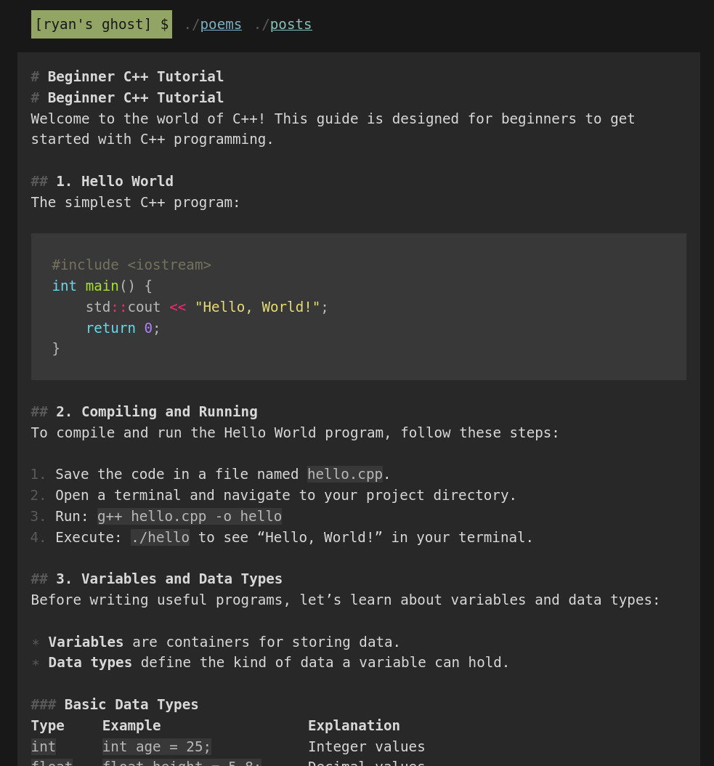Select the #include <iostream> line
The image size is (714, 766).
point(131,265)
